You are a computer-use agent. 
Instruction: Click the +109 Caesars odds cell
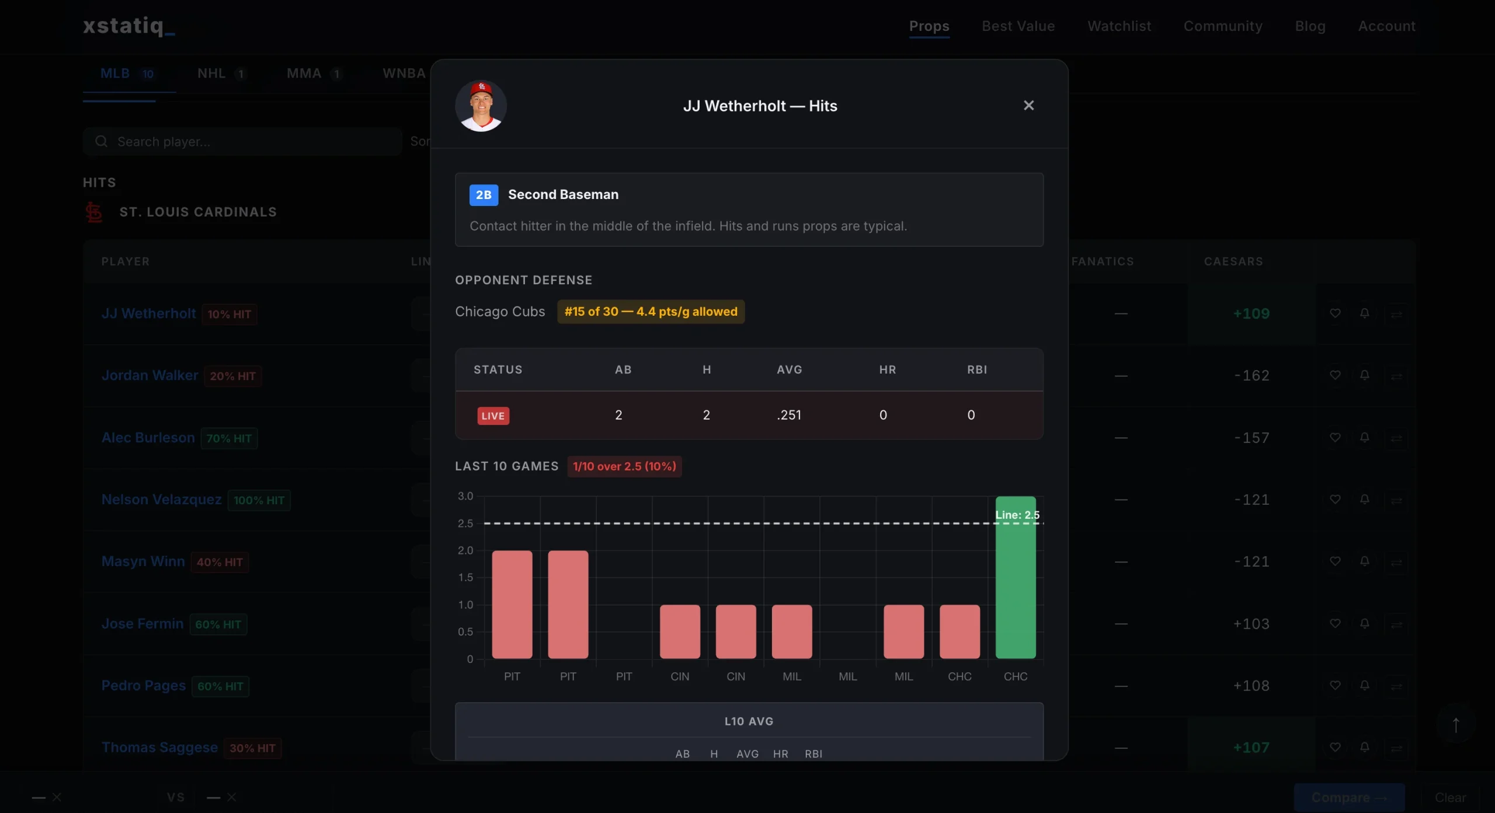[1251, 314]
